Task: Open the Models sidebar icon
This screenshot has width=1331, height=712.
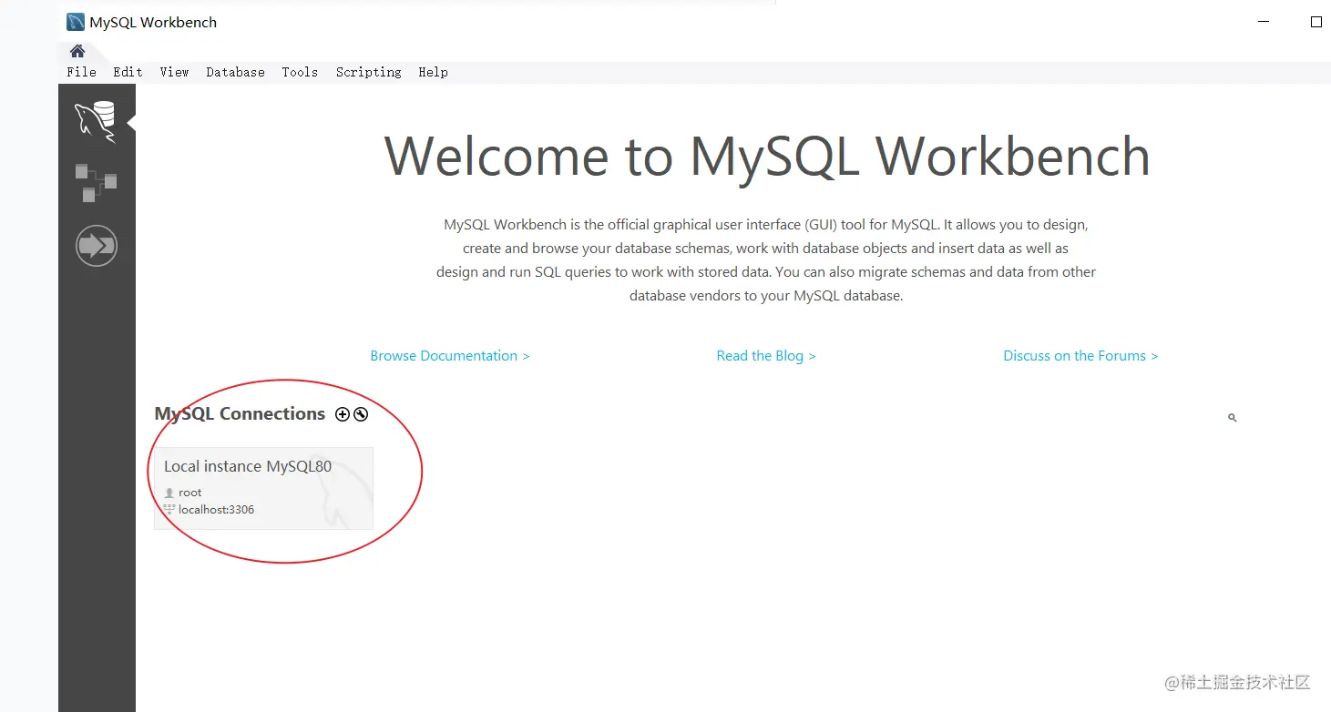Action: (x=96, y=183)
